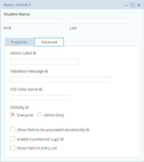Select the Admin Only radio button
This screenshot has height=162, width=144.
(39, 115)
